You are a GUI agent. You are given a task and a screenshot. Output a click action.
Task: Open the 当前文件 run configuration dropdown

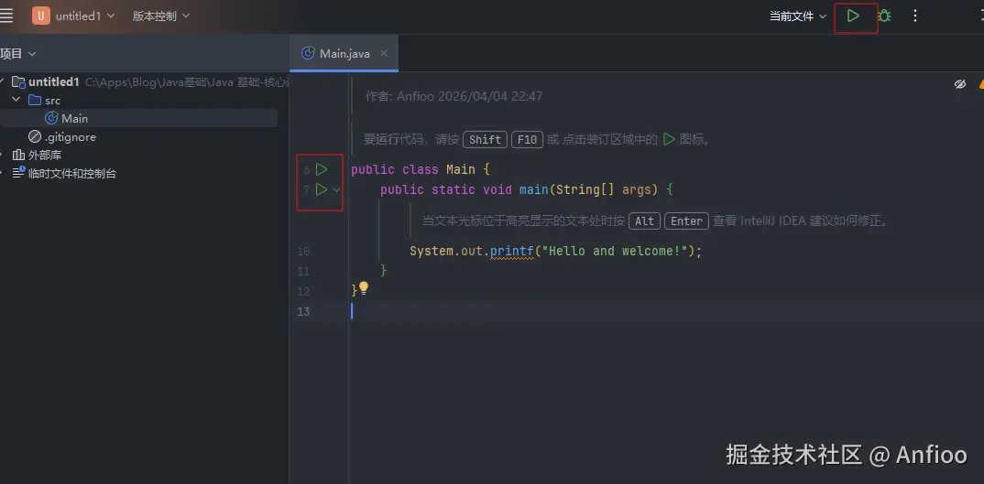pos(798,16)
